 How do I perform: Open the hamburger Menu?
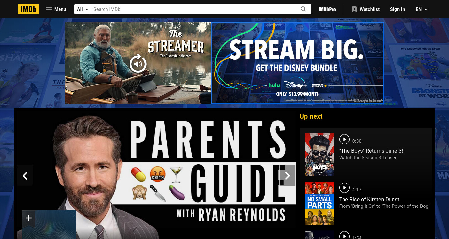tap(56, 9)
